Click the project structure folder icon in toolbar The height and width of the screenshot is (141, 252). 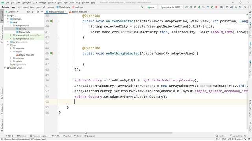coord(222,7)
